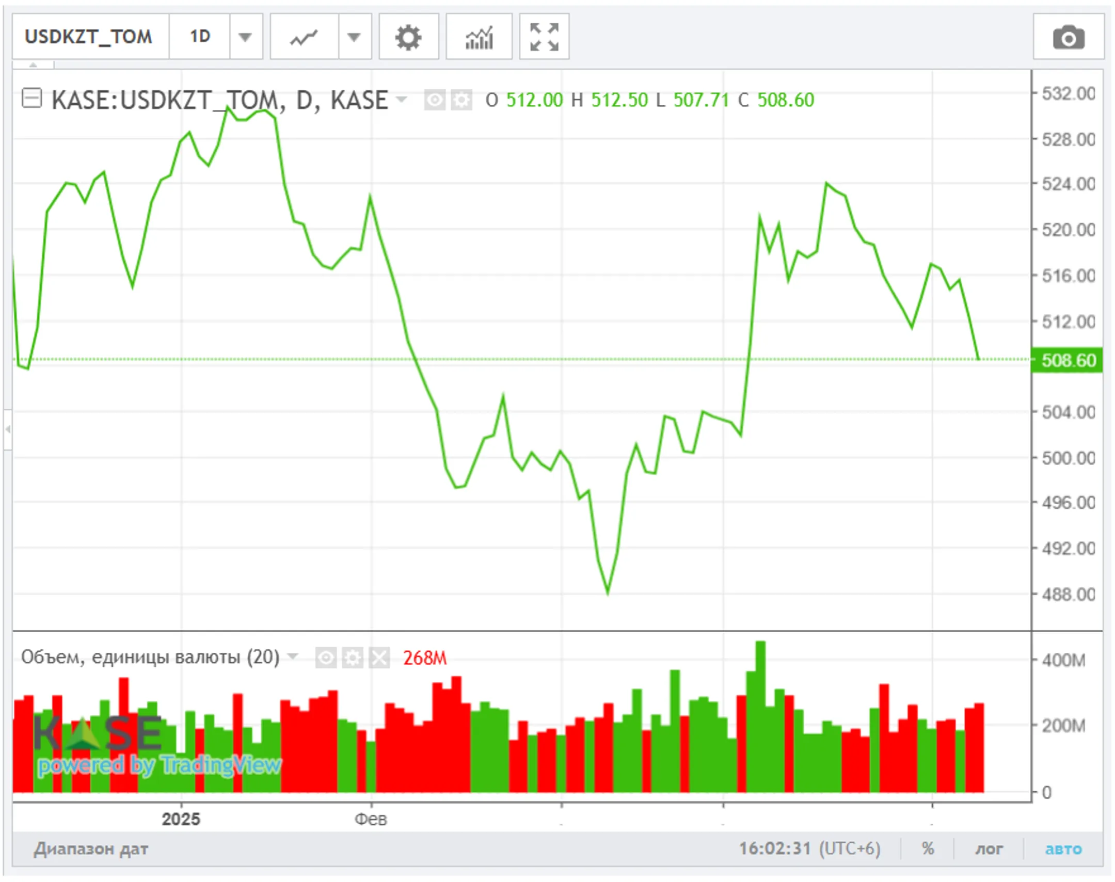Open the 1D interval dropdown arrow
The image size is (1115, 882).
(245, 37)
